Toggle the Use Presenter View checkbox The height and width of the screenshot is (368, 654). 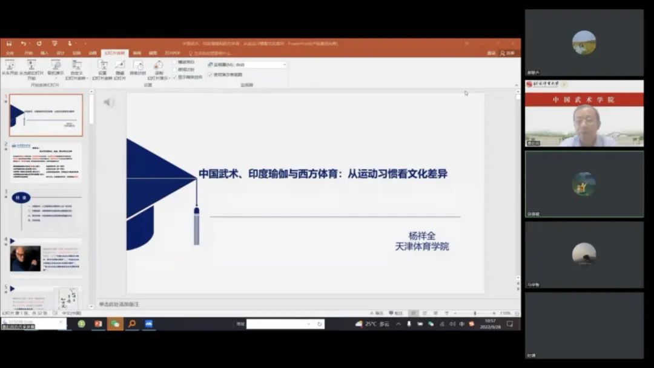(x=210, y=74)
